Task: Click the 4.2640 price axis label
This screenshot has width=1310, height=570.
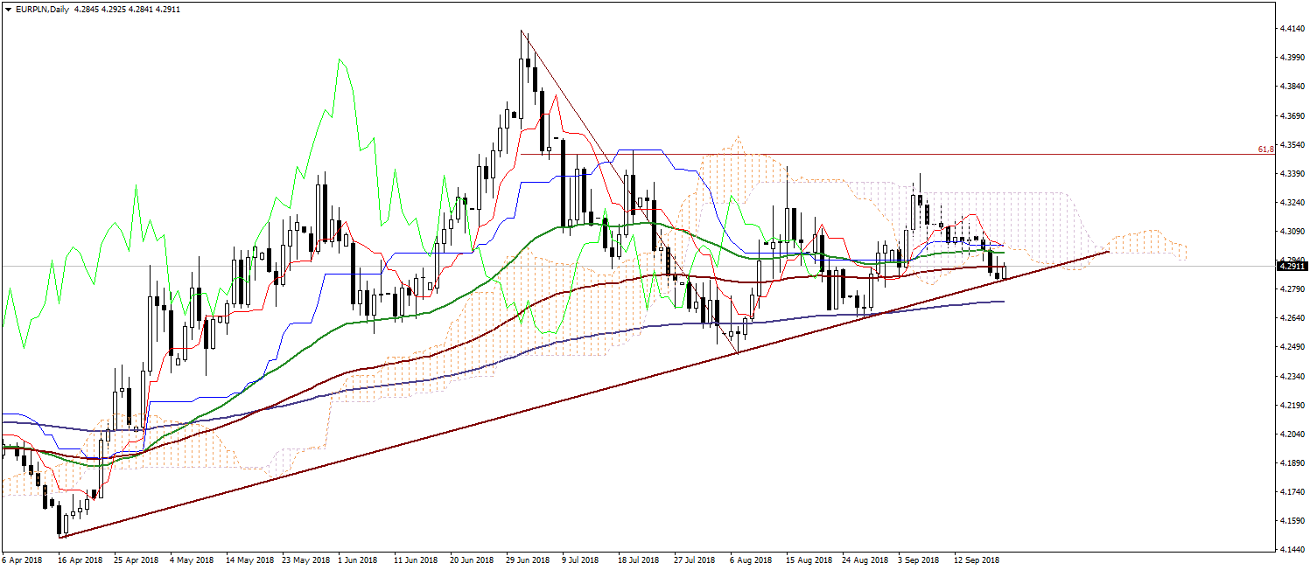Action: [1292, 318]
